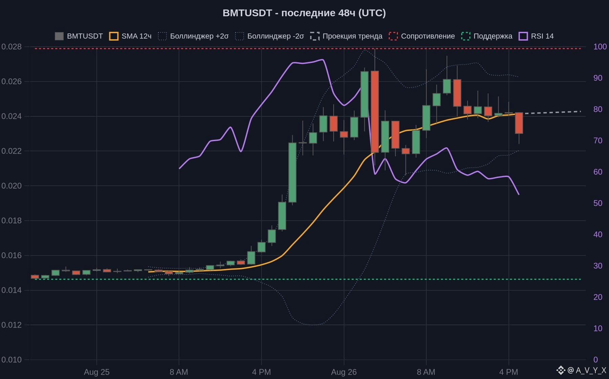Click the RSI axis label 70
This screenshot has width=609, height=379.
click(598, 140)
